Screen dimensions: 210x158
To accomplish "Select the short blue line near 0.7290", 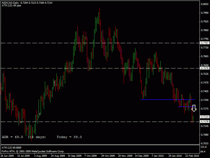I will click(186, 107).
